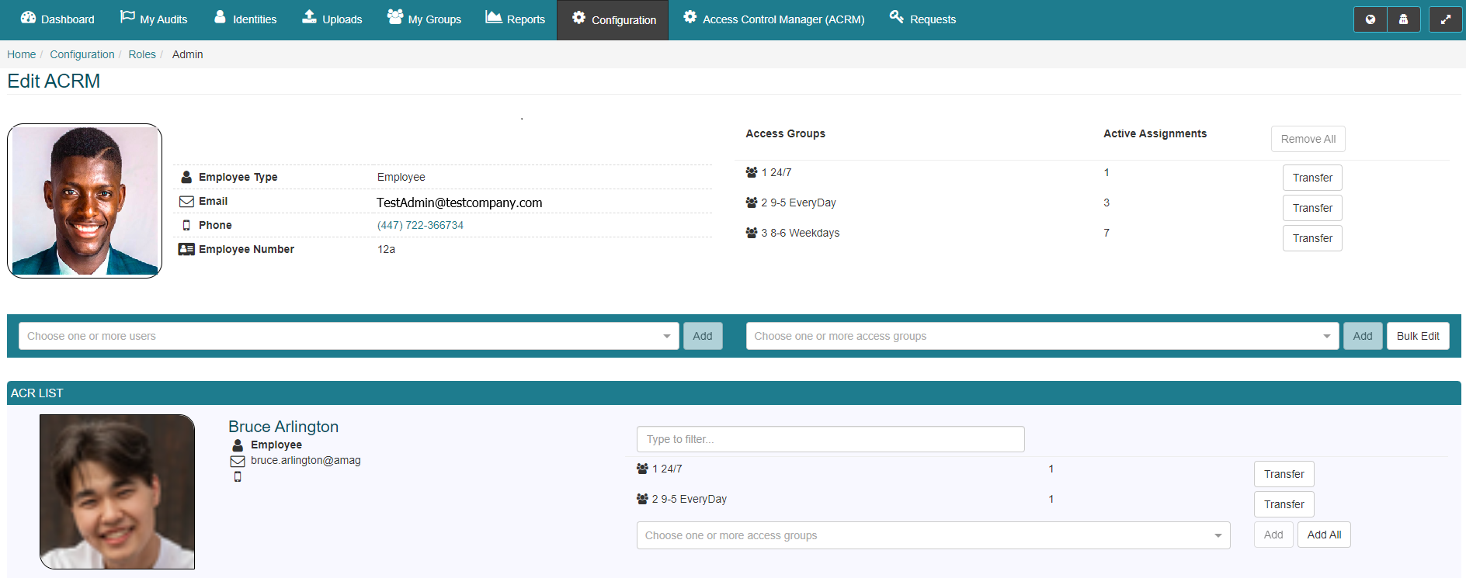Select the Configuration tab

[613, 20]
